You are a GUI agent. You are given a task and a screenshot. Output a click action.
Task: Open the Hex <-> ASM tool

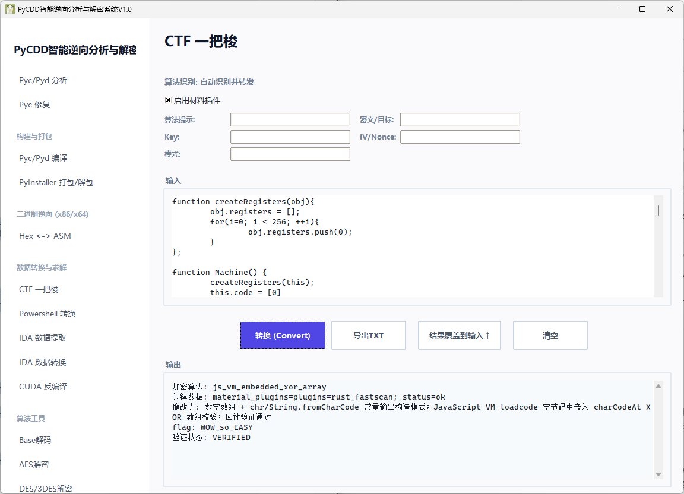click(x=45, y=236)
